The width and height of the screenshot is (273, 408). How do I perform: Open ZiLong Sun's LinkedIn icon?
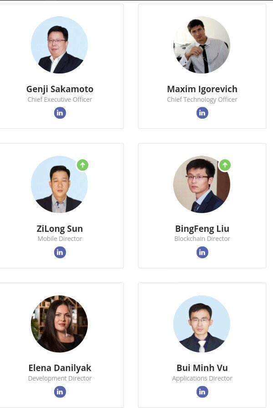click(60, 252)
